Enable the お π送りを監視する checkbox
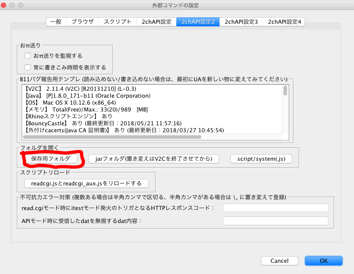This screenshot has width=354, height=274. (28, 56)
